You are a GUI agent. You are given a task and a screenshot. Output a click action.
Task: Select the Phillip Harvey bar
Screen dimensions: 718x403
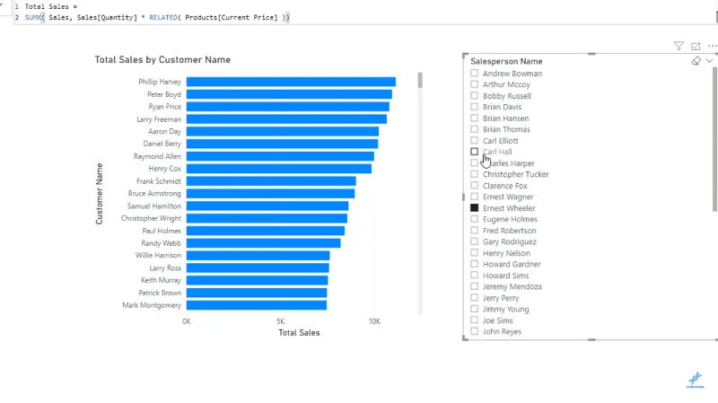coord(291,82)
